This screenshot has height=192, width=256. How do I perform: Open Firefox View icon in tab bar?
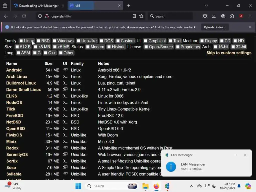point(5,6)
